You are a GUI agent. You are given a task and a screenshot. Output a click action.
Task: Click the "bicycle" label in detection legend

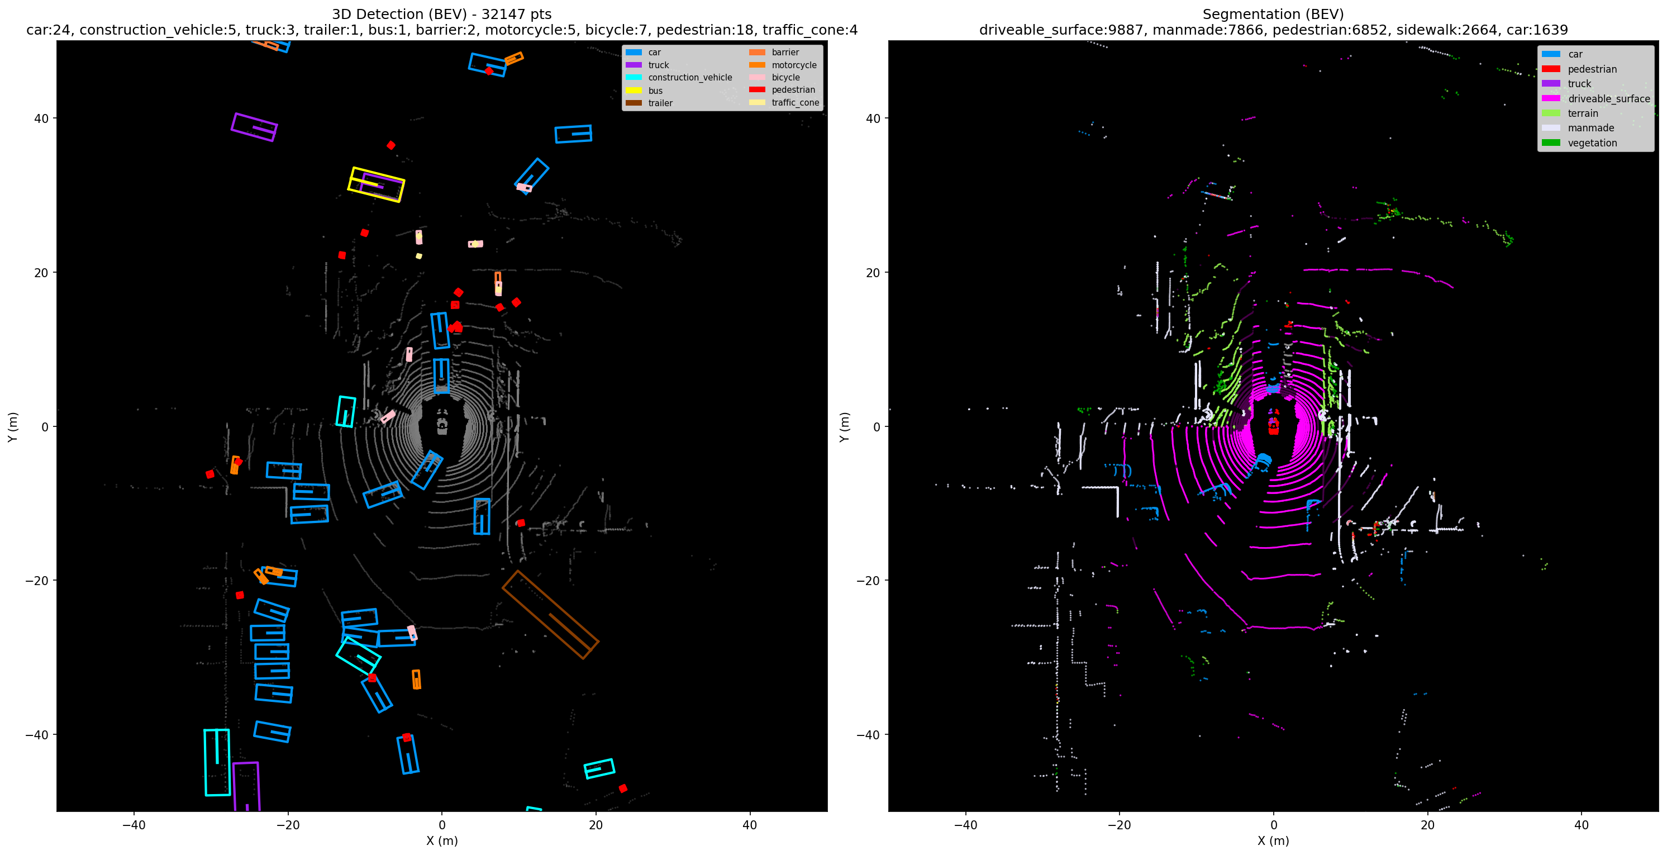point(785,78)
